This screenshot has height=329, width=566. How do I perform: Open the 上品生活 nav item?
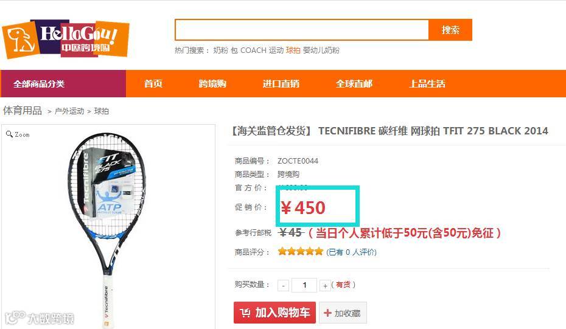pos(427,84)
